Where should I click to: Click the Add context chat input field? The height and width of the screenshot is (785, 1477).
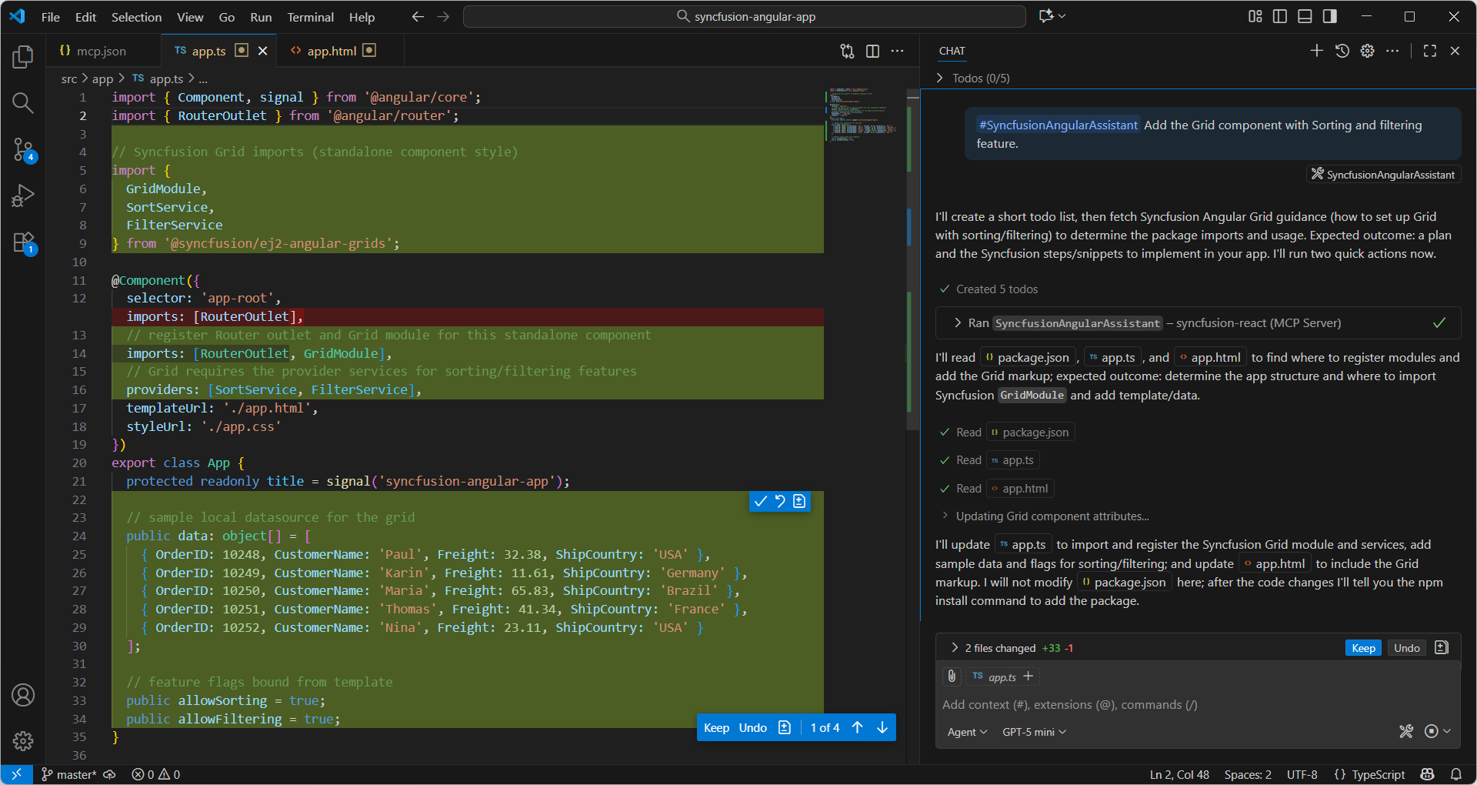(1077, 704)
